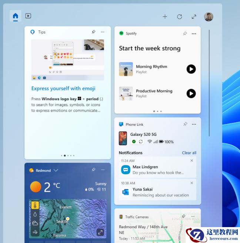Play the Morning Rhythm playlist
The height and width of the screenshot is (243, 240).
click(191, 69)
